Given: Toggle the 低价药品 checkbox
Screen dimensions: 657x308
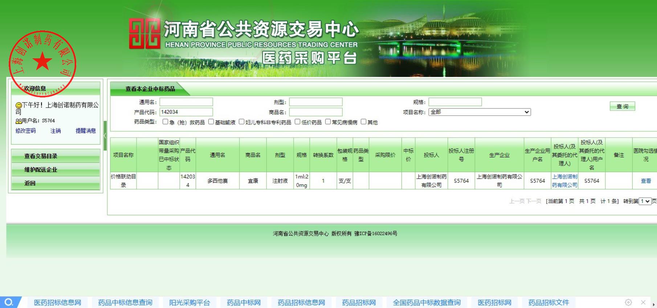Looking at the screenshot, I should [x=298, y=122].
